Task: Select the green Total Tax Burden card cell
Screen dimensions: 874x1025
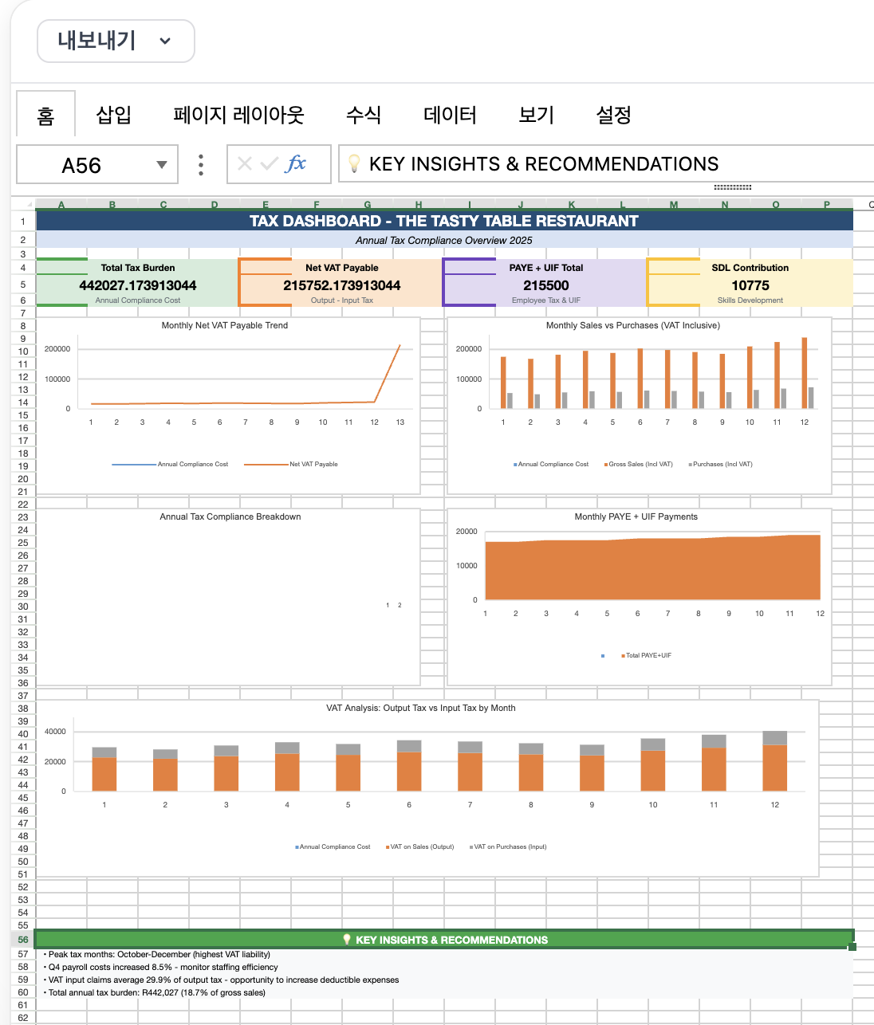Action: (x=138, y=284)
